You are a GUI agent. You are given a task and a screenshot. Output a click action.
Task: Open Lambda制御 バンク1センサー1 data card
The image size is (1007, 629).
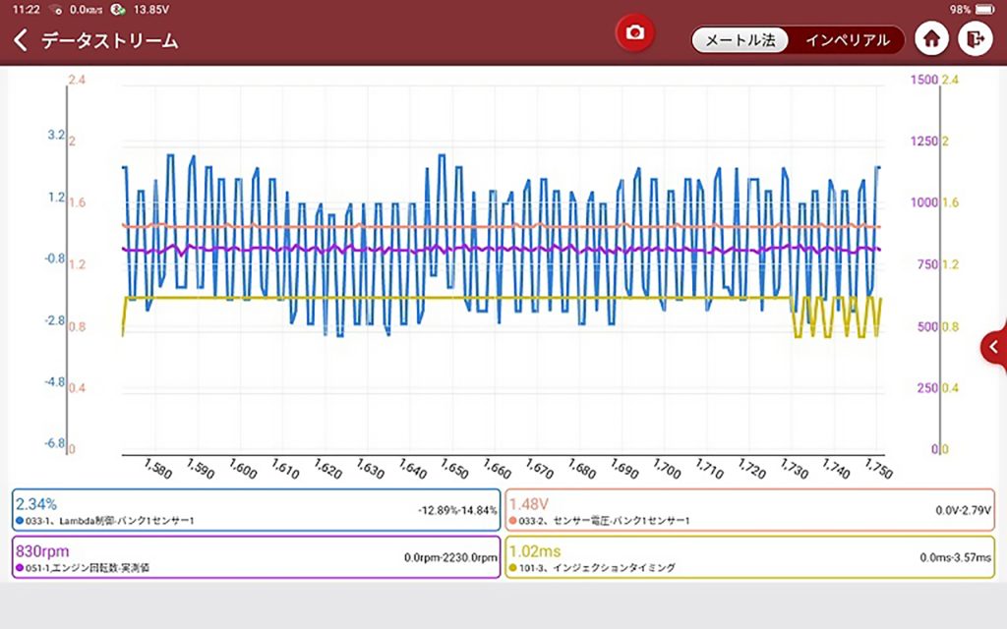pyautogui.click(x=257, y=510)
